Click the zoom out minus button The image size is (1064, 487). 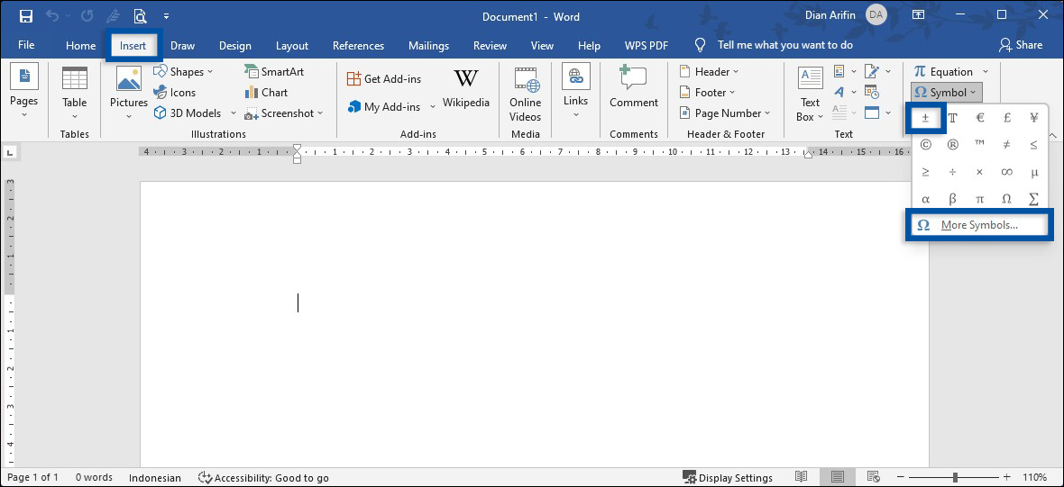point(902,477)
